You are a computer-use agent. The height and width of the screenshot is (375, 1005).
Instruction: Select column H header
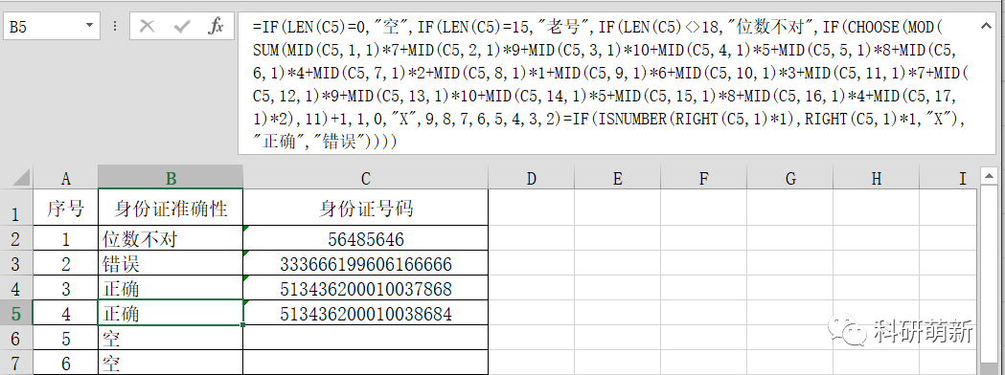877,178
